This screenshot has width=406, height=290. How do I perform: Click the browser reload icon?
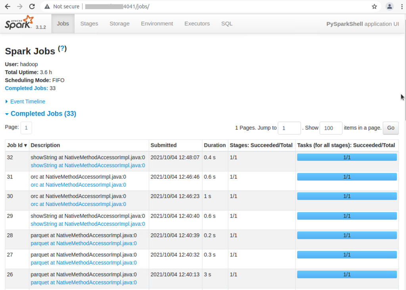(x=32, y=7)
